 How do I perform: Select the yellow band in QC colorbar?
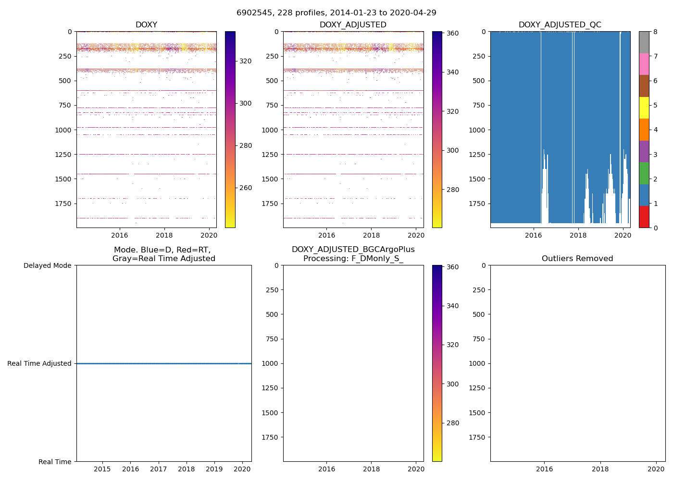[x=644, y=108]
